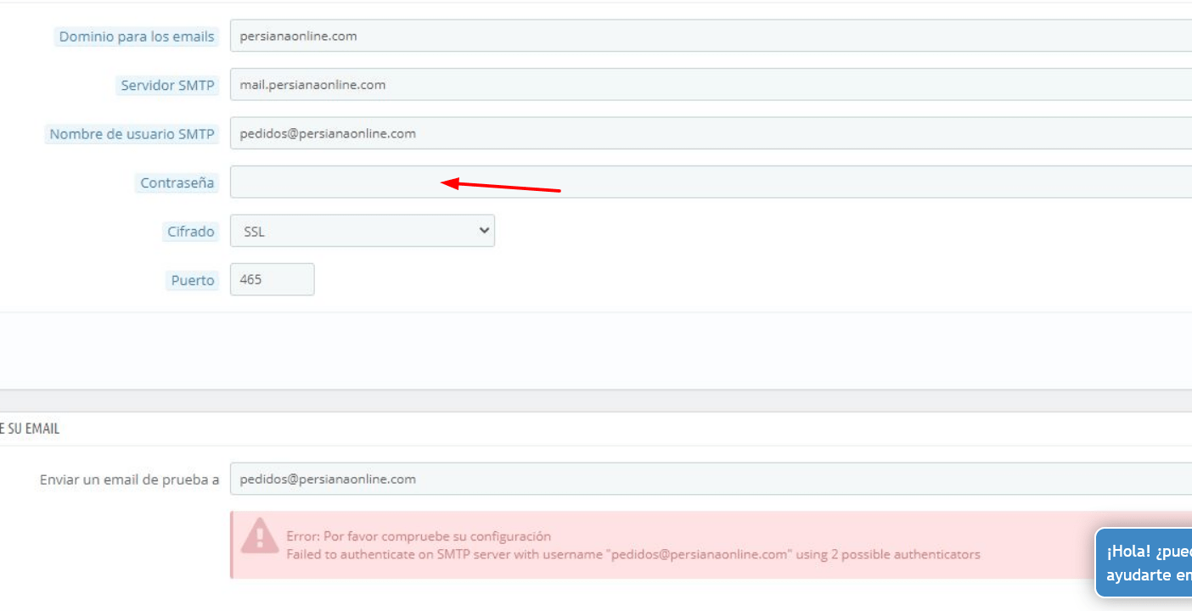Click the Cifrado label
Screen dimensions: 1192x611
click(190, 231)
